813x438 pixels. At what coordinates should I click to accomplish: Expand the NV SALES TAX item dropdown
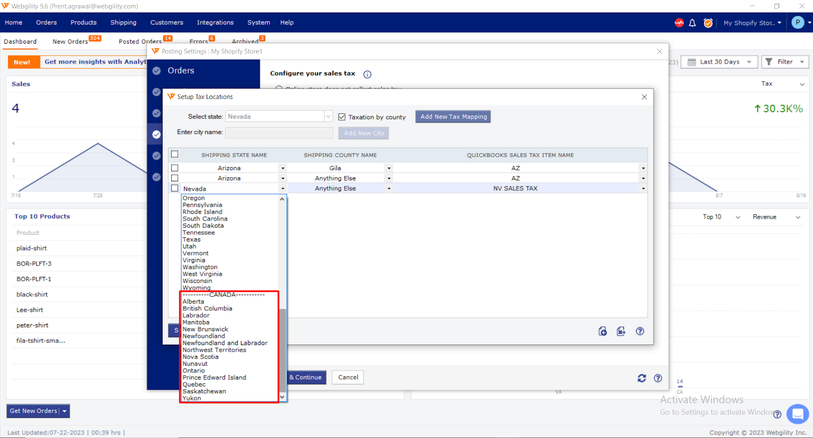[x=643, y=189]
